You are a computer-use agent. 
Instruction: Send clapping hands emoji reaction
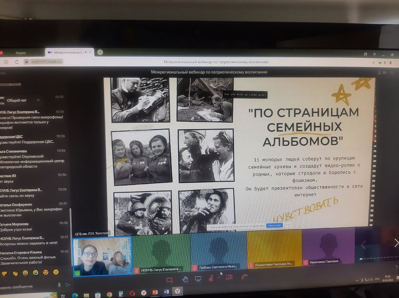point(15,273)
